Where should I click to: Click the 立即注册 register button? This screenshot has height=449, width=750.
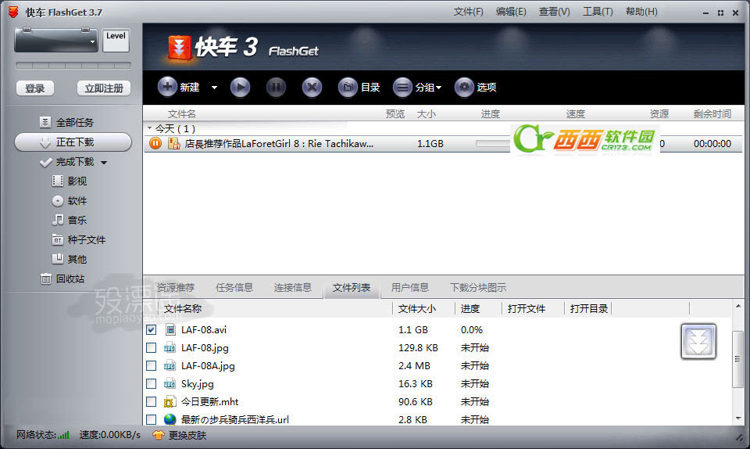[104, 88]
